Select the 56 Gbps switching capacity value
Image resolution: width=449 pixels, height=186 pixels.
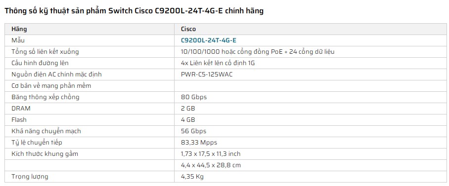[x=193, y=131]
